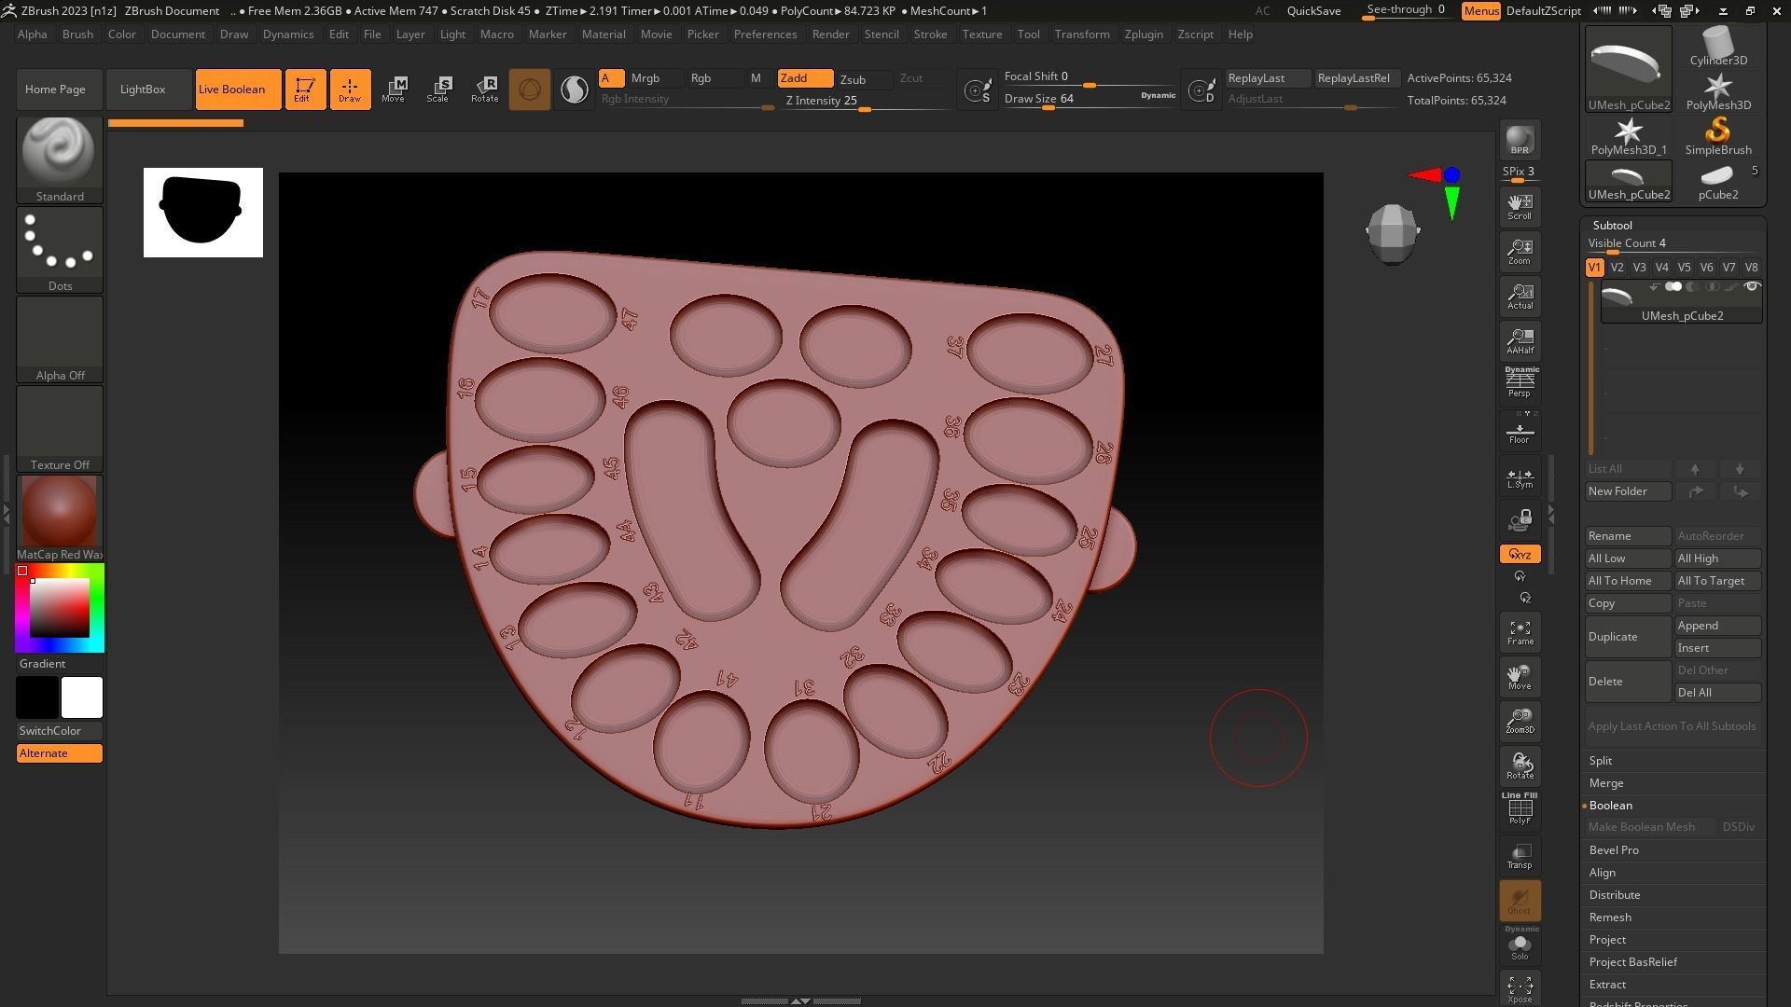Image resolution: width=1791 pixels, height=1007 pixels.
Task: Expand the Bevel Pro section
Action: [1614, 850]
